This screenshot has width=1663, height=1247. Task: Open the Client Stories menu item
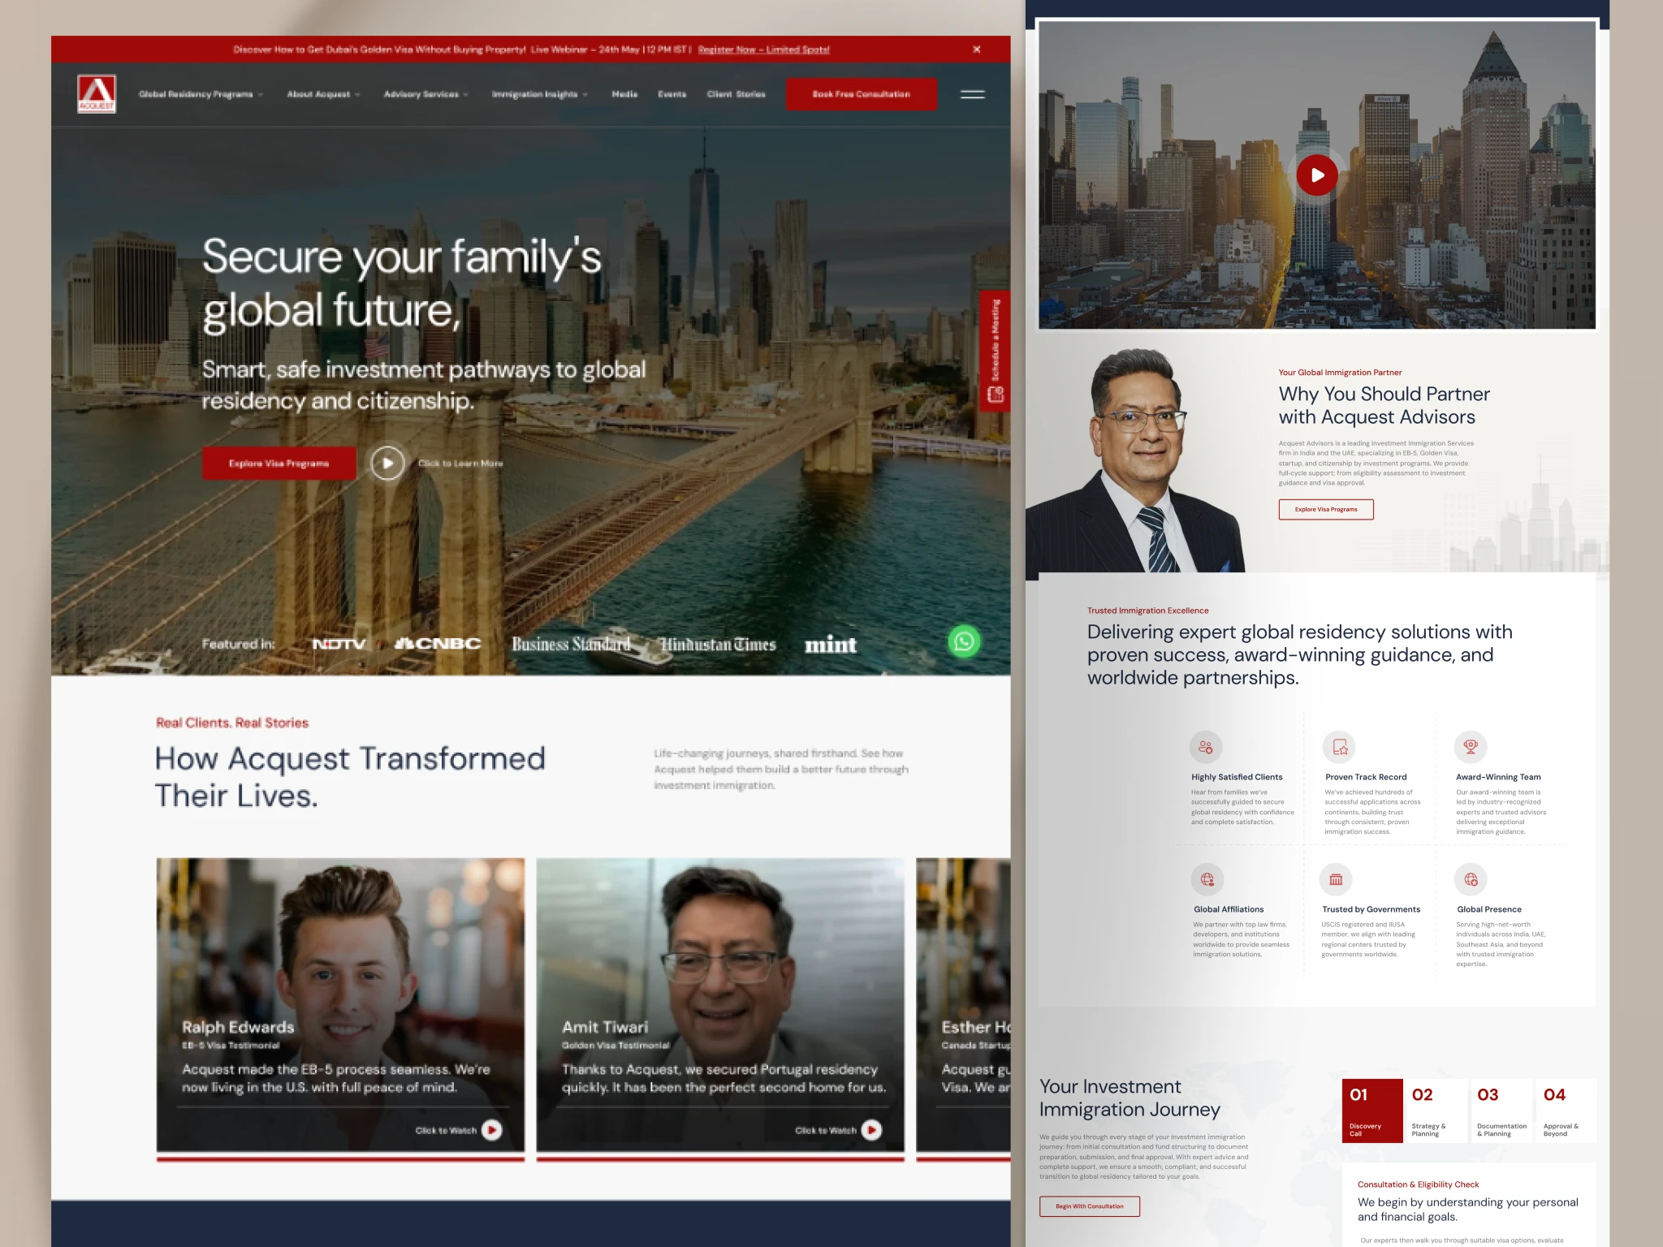[x=736, y=94]
